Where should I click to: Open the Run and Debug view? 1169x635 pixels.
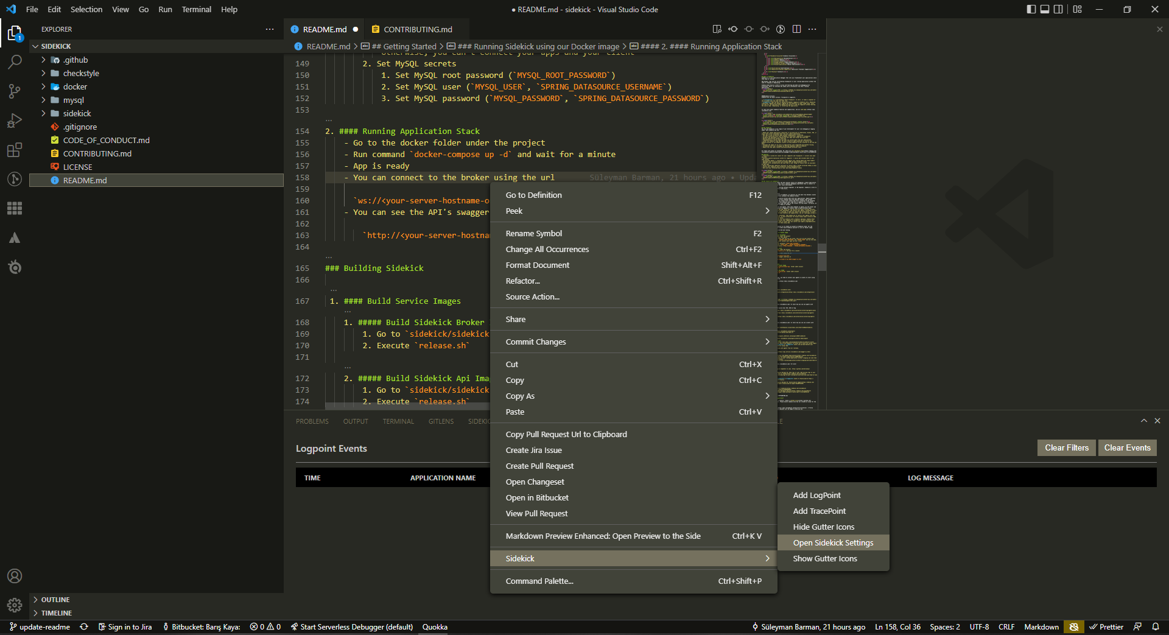tap(15, 121)
